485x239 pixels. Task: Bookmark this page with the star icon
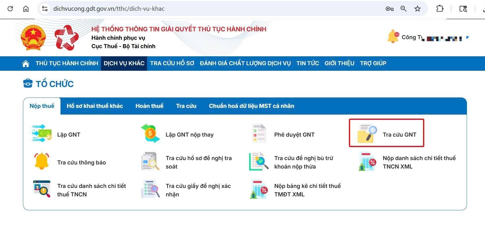coord(418,9)
